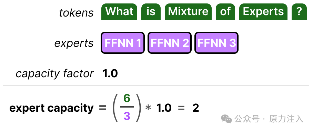Select the FFNN 2 expert box
The image size is (313, 131).
click(x=170, y=43)
